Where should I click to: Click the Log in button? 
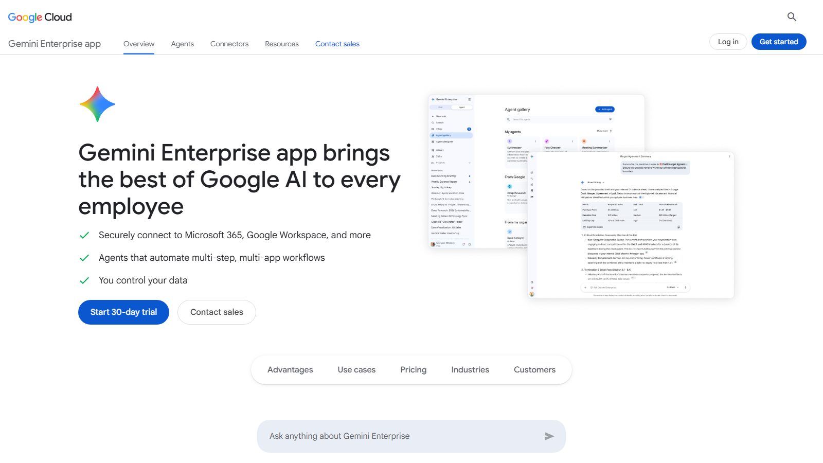click(x=728, y=42)
